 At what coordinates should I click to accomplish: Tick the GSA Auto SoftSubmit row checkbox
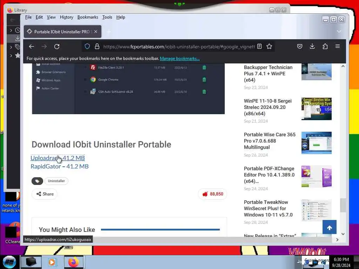tap(86, 92)
